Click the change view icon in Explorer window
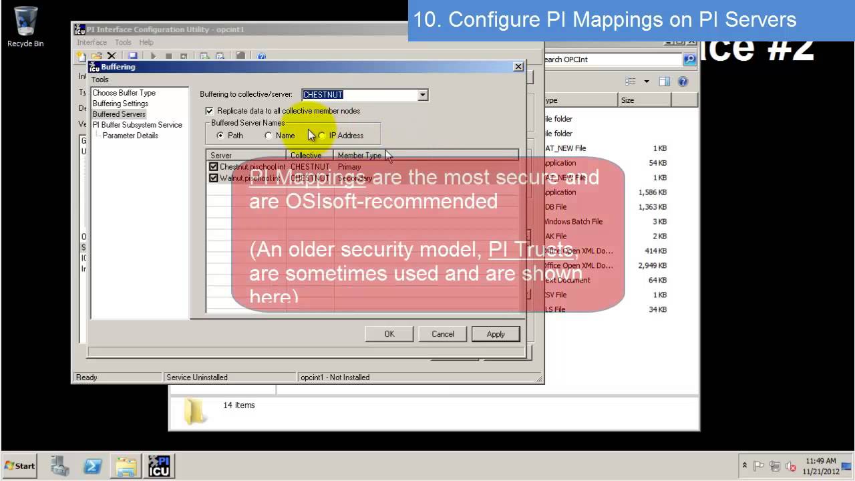855x481 pixels. tap(630, 82)
